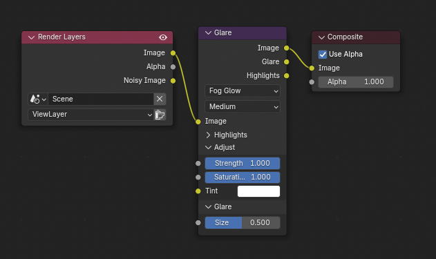Clear the Scene field with X
The height and width of the screenshot is (259, 436).
point(160,99)
